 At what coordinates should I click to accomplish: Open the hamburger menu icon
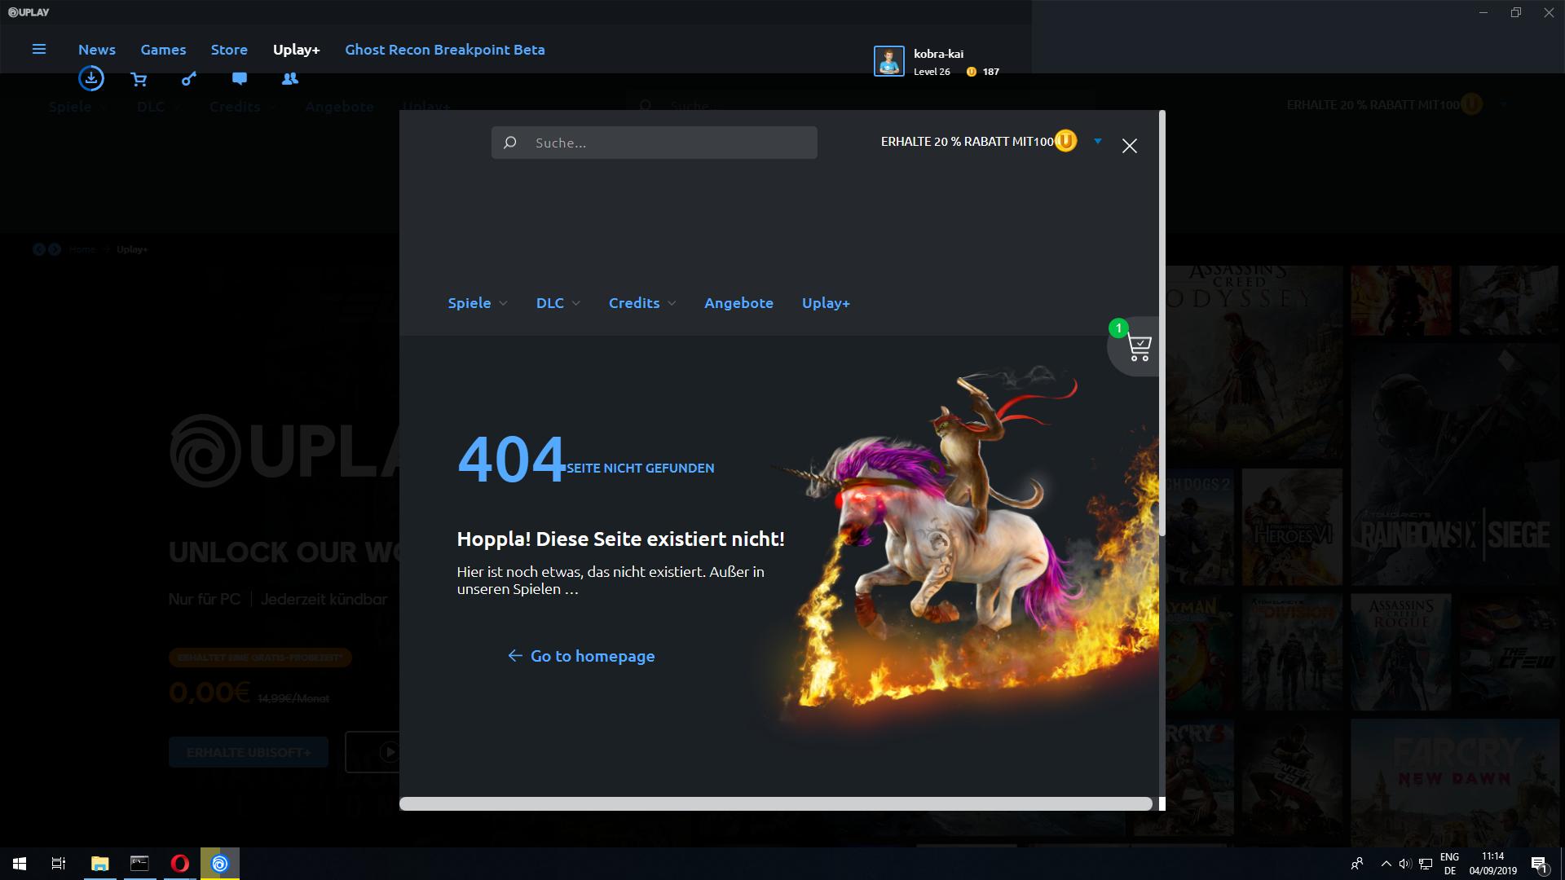coord(38,49)
